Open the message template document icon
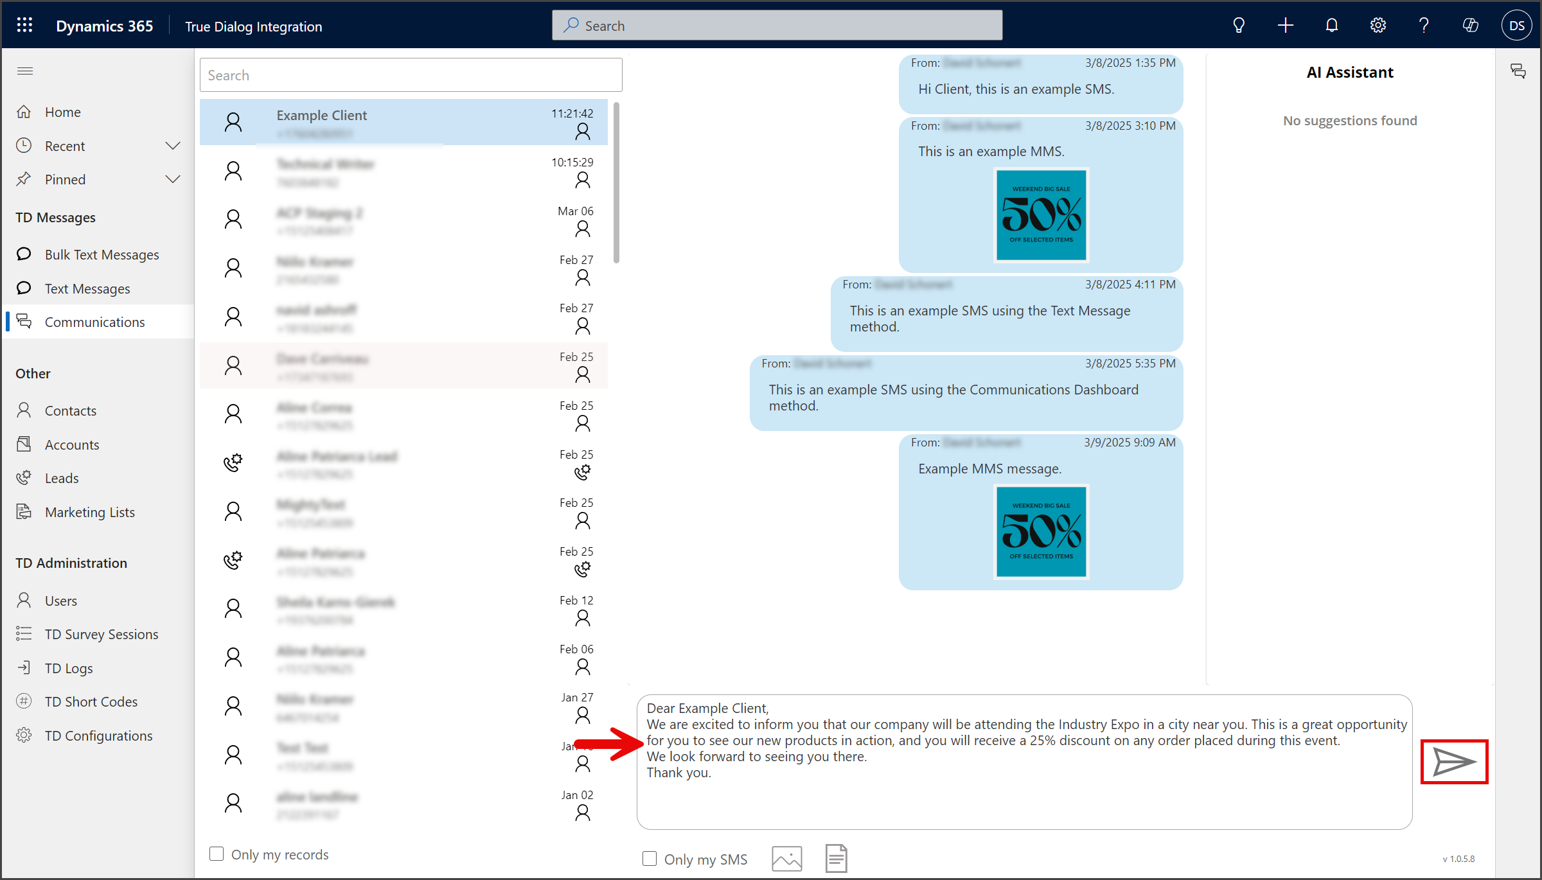Image resolution: width=1542 pixels, height=880 pixels. tap(836, 858)
